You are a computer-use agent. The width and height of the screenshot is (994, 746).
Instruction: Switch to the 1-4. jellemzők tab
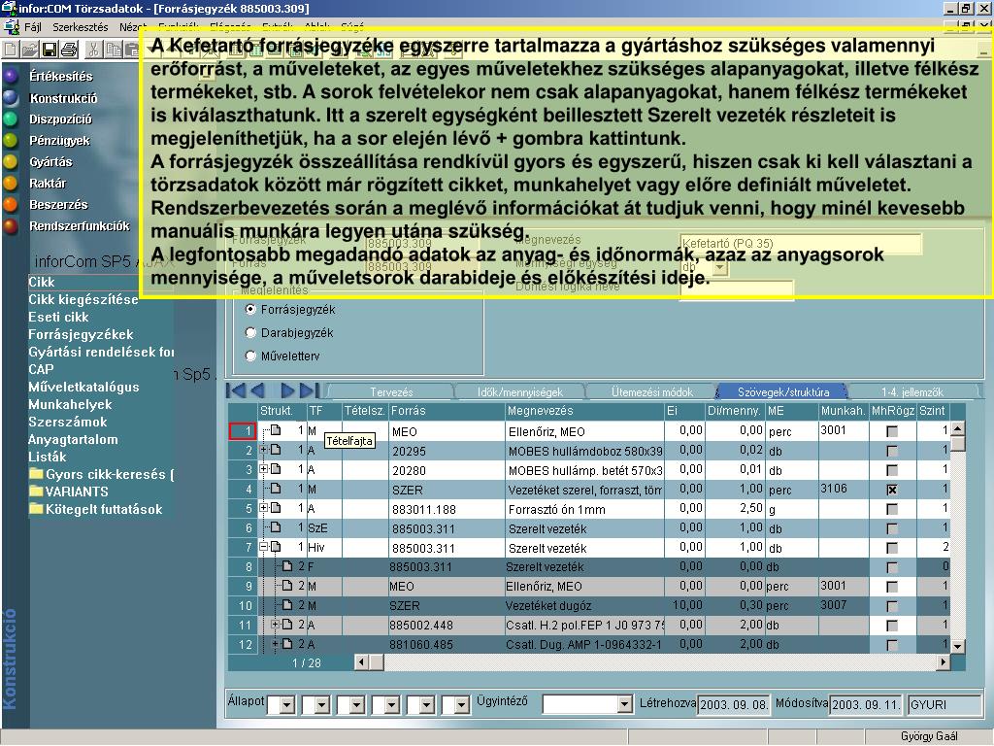pos(912,392)
